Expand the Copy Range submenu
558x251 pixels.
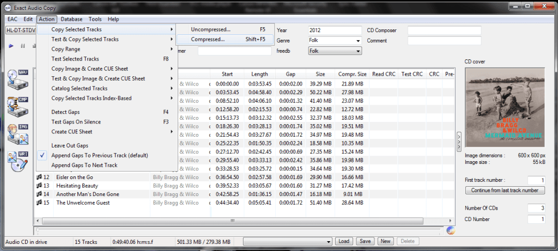click(x=107, y=49)
